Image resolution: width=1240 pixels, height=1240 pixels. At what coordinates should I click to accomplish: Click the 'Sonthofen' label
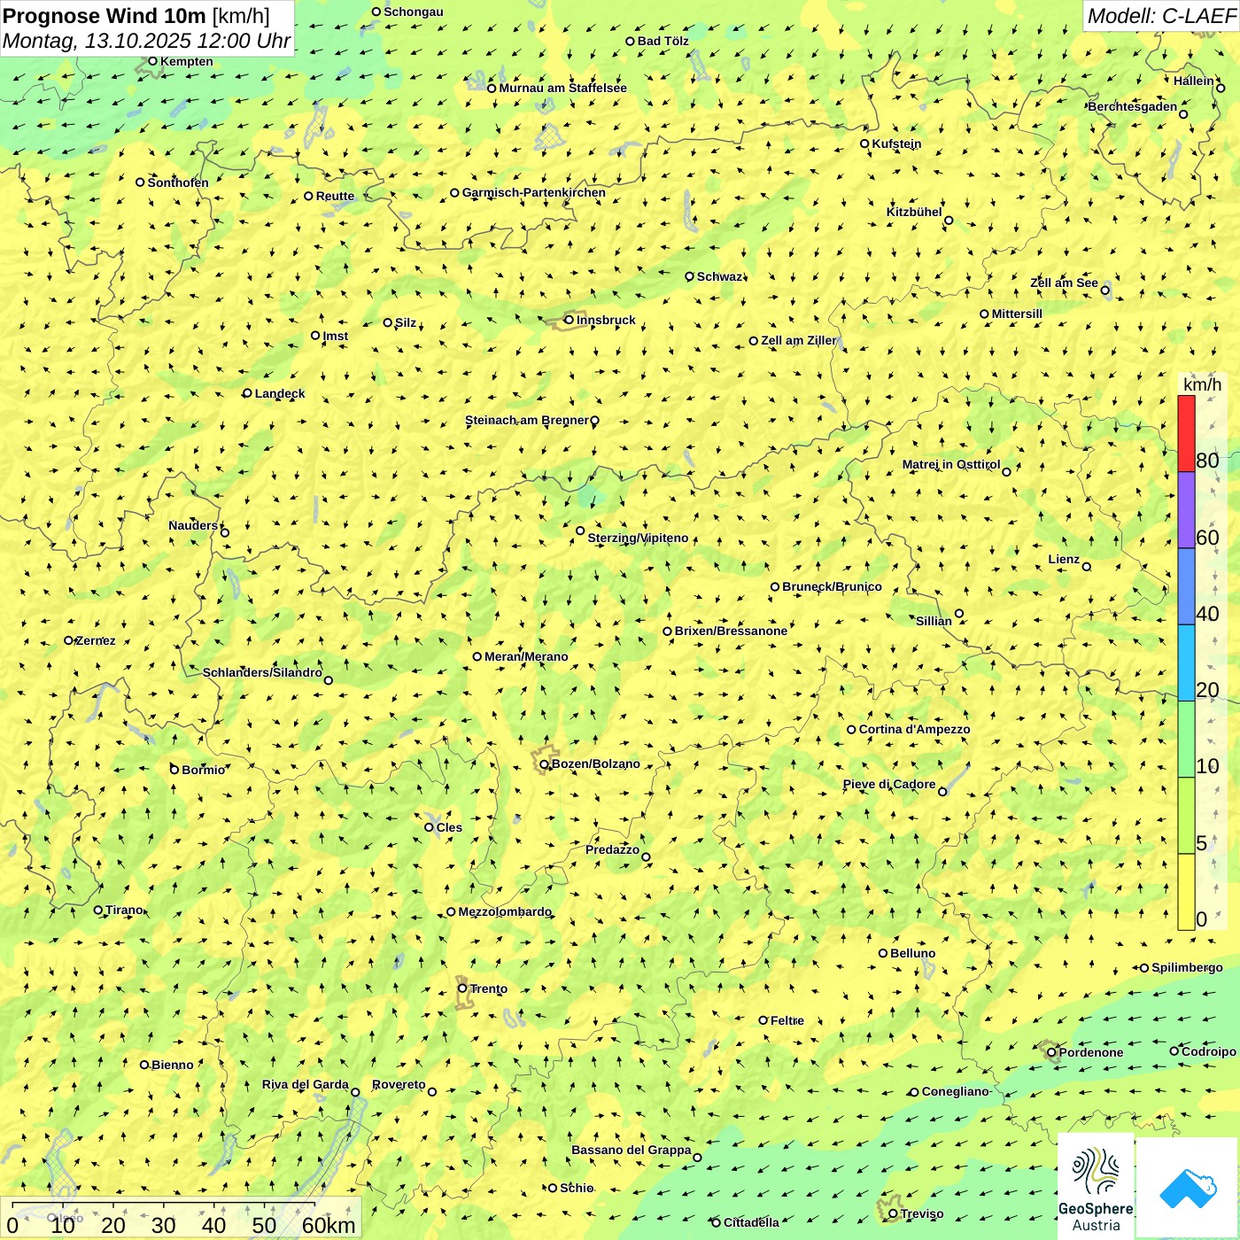[178, 182]
